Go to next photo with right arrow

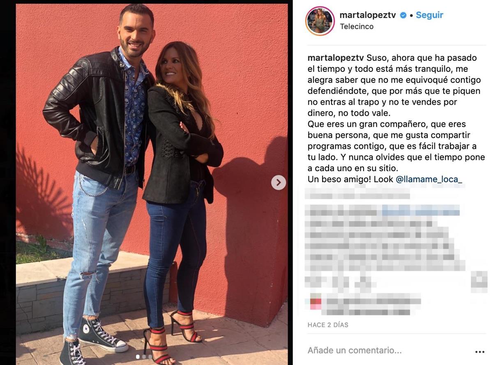279,182
